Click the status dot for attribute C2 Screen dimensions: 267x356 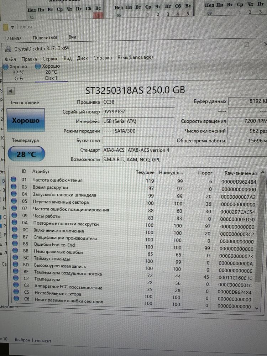[x=16, y=278]
